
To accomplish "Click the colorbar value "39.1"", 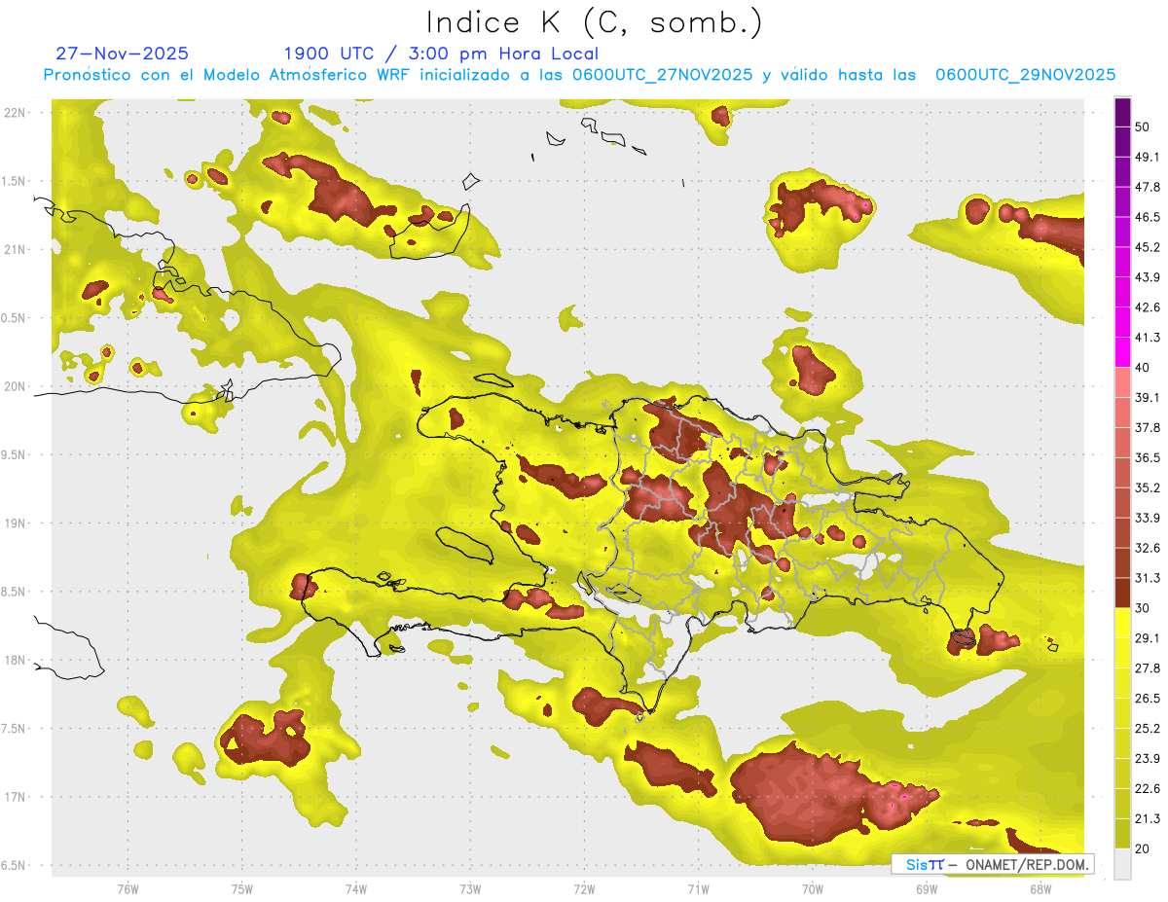I will click(x=1148, y=398).
